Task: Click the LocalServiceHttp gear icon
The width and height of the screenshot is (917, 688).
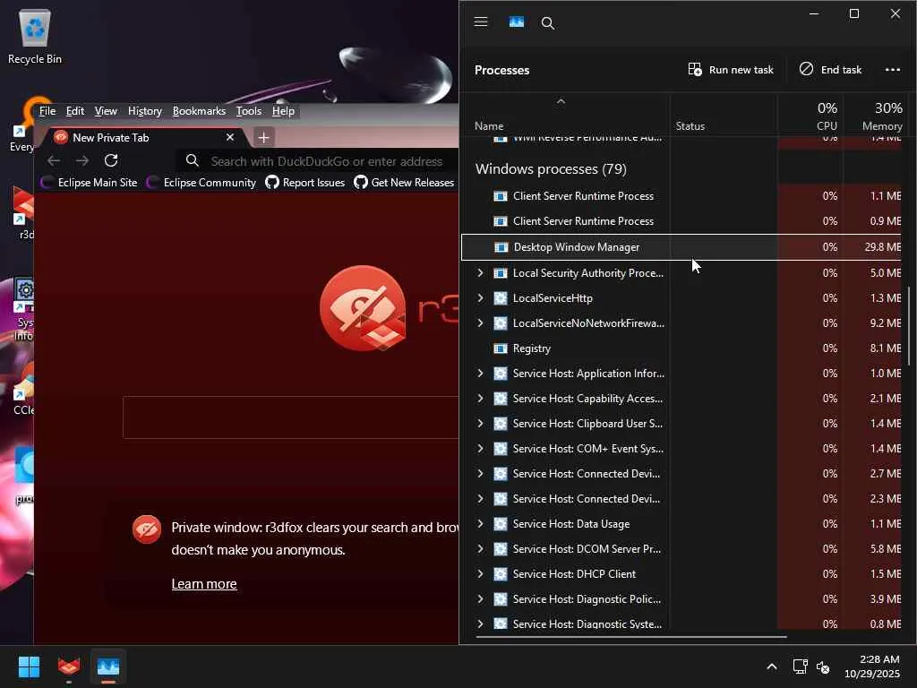Action: tap(501, 298)
